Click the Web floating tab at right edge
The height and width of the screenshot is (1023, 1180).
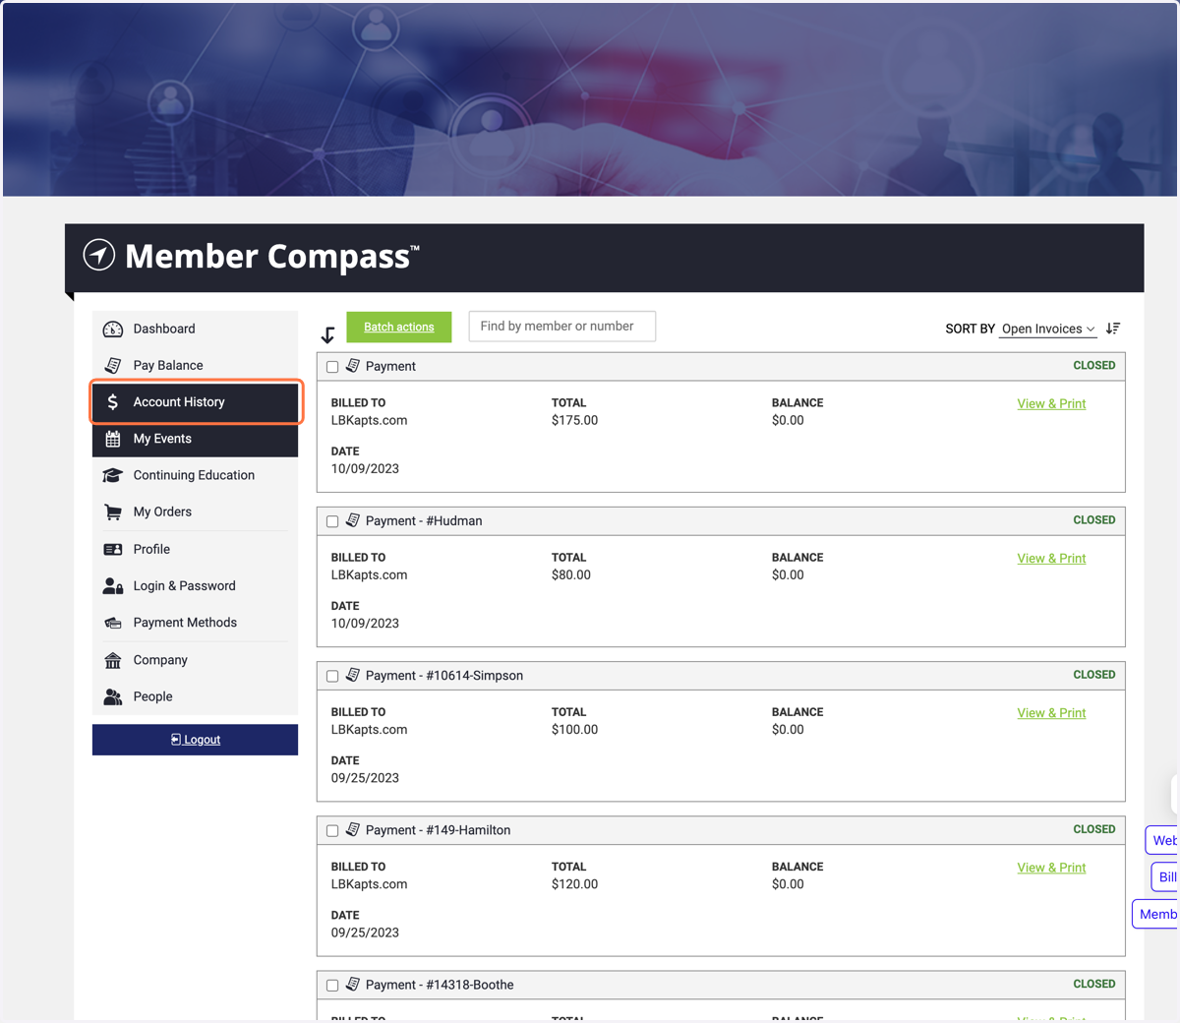[1162, 840]
